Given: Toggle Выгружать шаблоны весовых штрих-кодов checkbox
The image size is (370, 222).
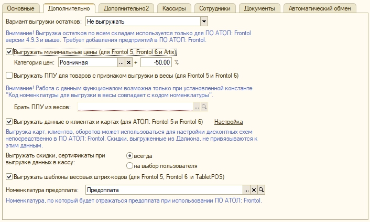Looking at the screenshot, I should point(9,177).
